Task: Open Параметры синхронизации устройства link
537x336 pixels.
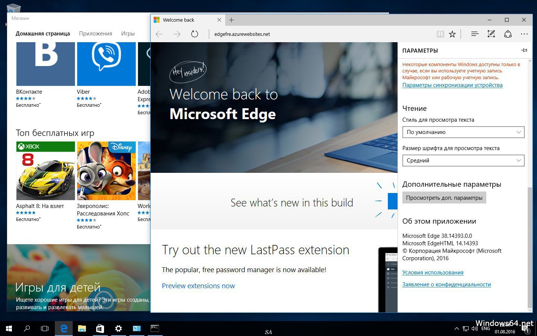Action: 452,85
